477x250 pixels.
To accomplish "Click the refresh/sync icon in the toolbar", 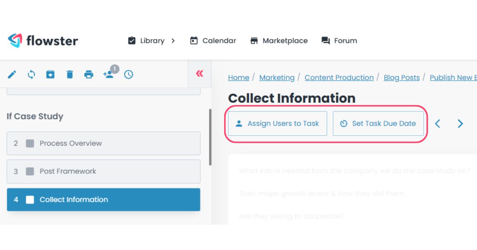I will tap(31, 74).
